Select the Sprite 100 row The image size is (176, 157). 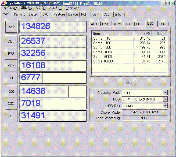tap(130, 43)
